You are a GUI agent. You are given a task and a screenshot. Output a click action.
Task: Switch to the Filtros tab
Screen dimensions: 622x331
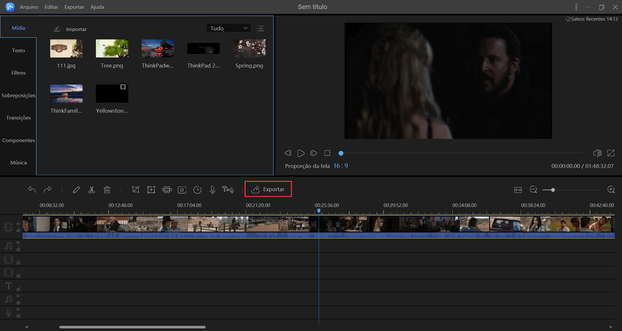coord(18,73)
